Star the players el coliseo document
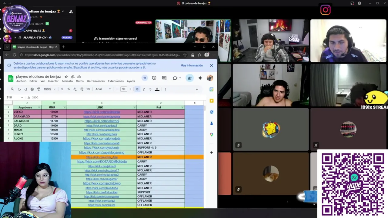 (66, 77)
